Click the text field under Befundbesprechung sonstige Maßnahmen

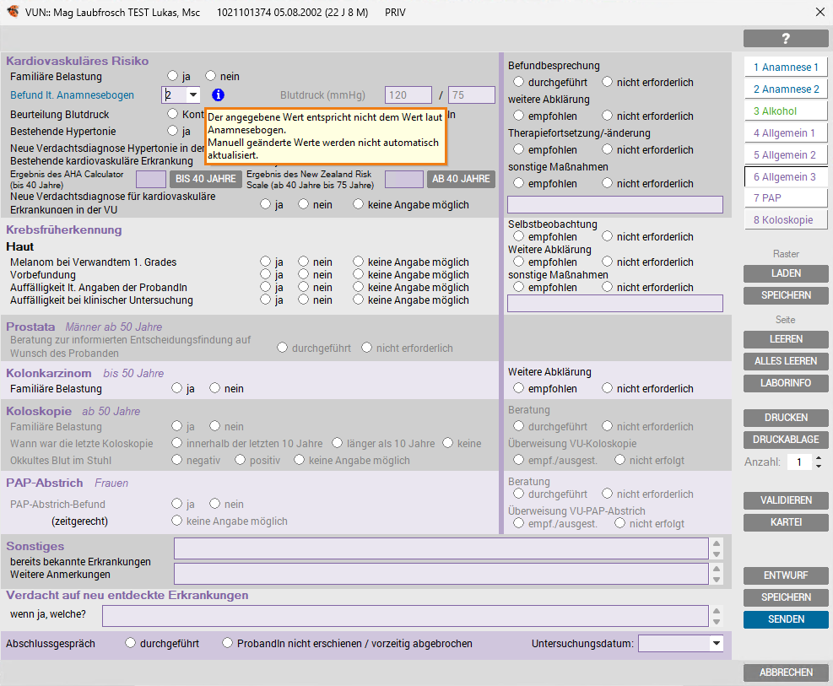[x=615, y=204]
